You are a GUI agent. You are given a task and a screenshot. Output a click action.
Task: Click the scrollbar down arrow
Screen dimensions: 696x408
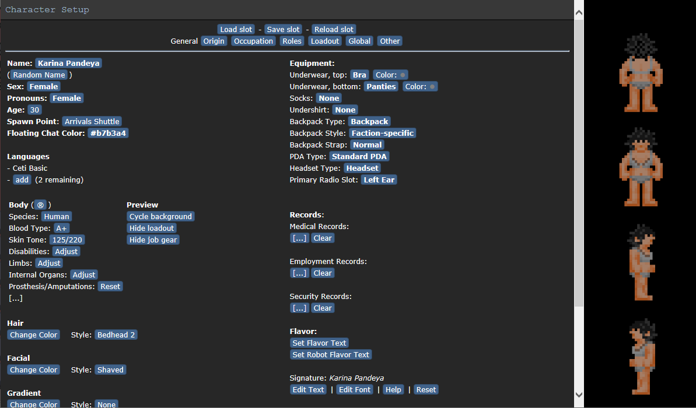(x=578, y=395)
